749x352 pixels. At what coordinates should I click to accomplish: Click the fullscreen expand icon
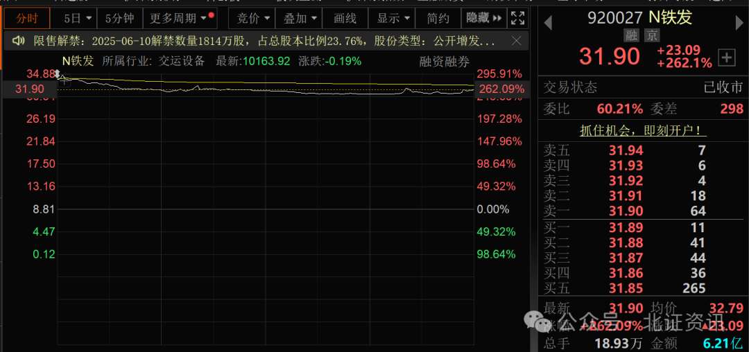(518, 19)
